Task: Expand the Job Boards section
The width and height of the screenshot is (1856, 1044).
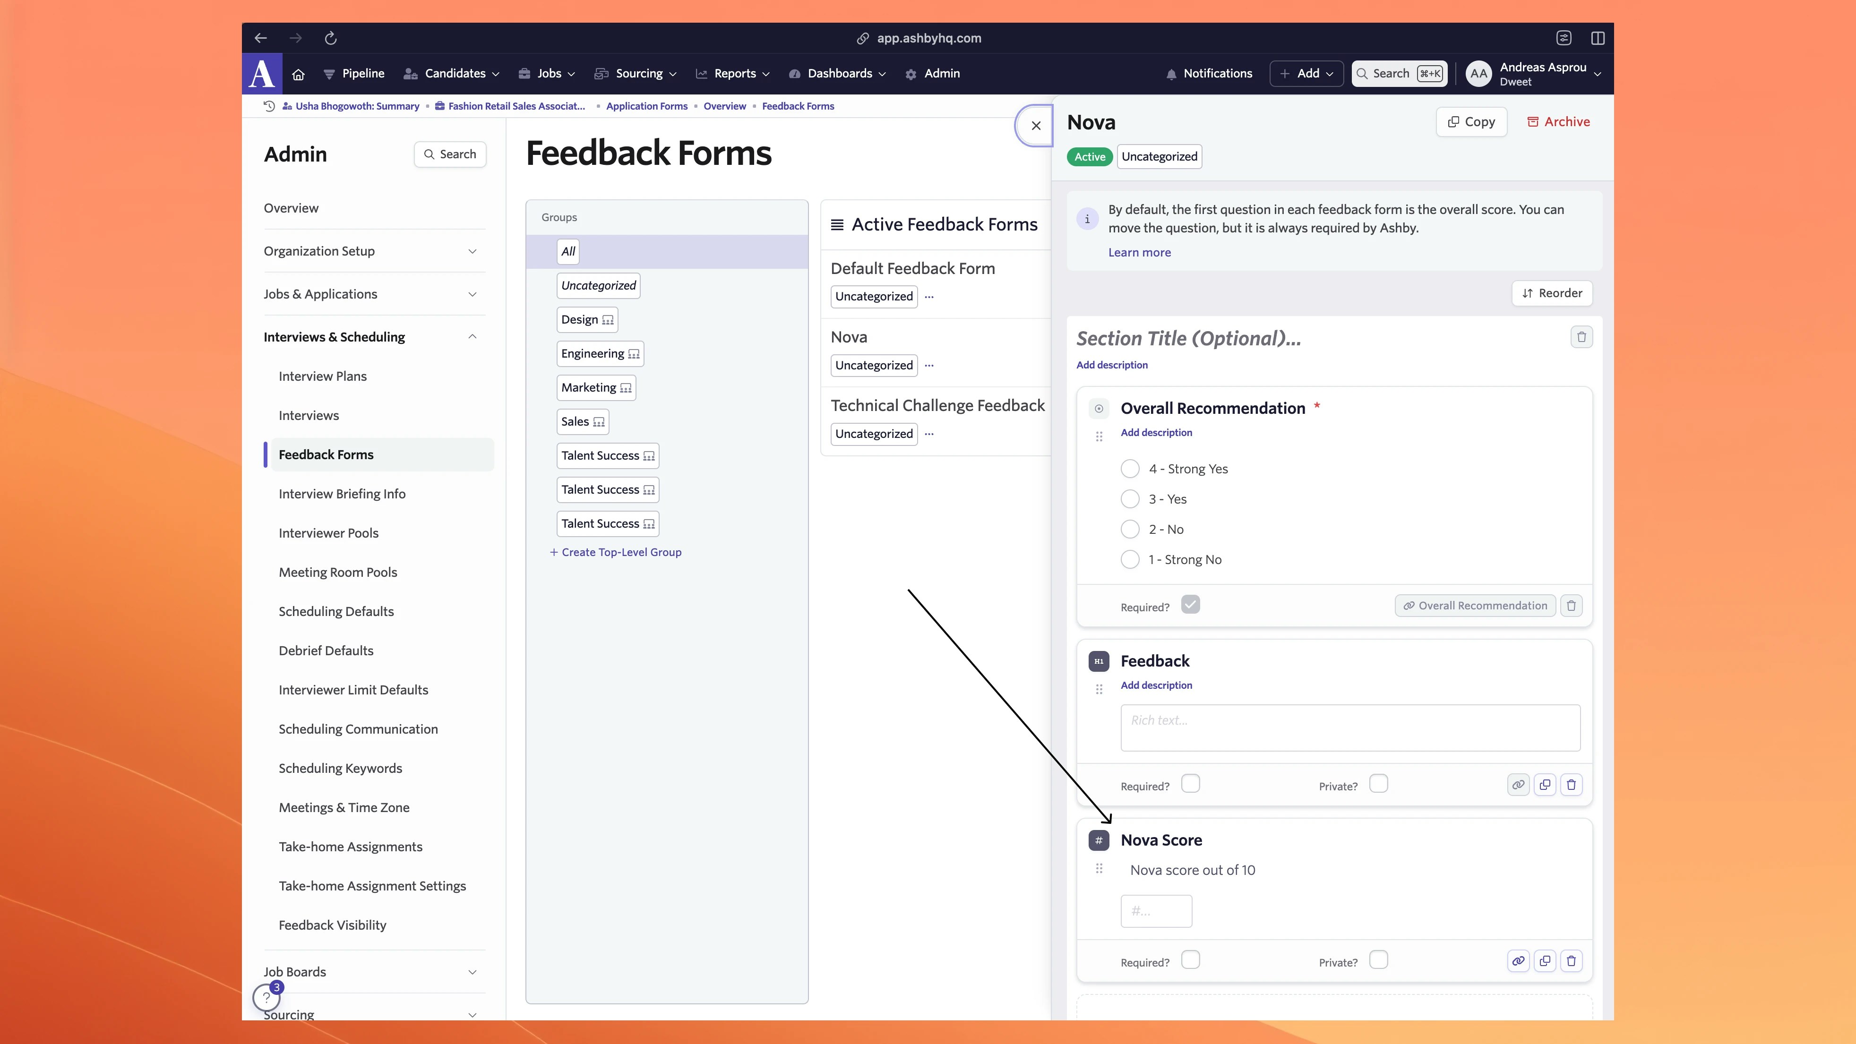Action: tap(473, 972)
